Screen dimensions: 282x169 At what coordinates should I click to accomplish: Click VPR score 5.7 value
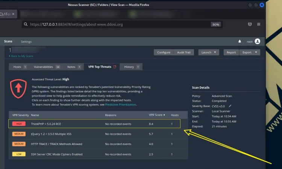pyautogui.click(x=151, y=134)
